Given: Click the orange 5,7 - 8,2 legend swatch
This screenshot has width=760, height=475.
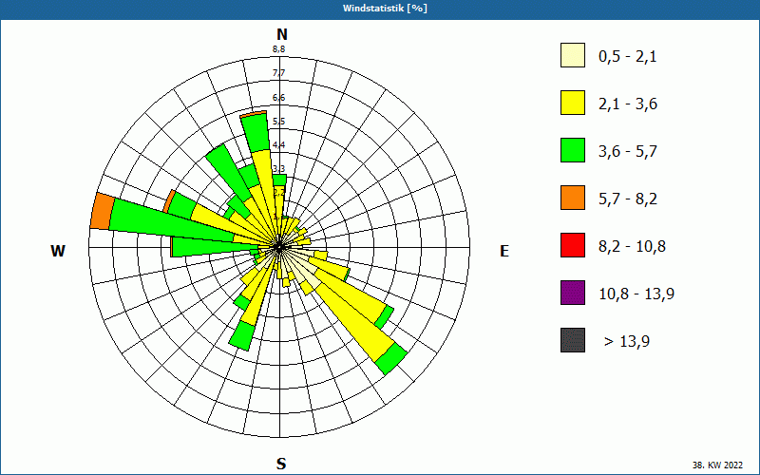Looking at the screenshot, I should (x=573, y=198).
